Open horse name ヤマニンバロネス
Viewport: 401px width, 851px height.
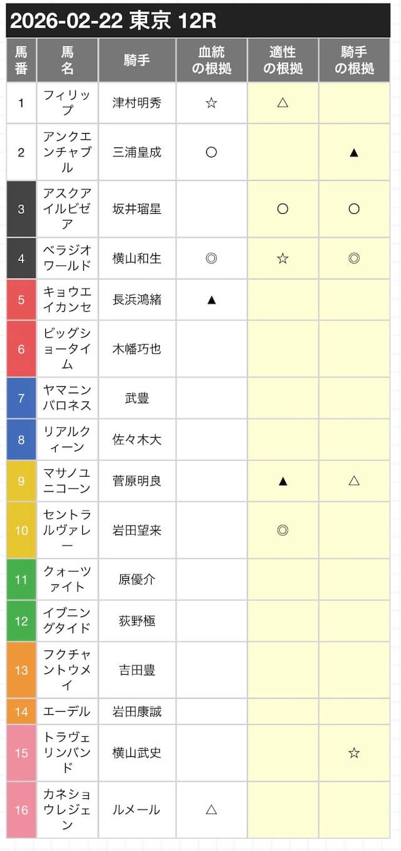point(67,398)
